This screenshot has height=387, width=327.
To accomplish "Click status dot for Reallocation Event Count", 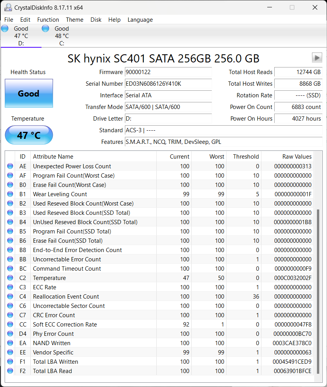I will click(10, 296).
